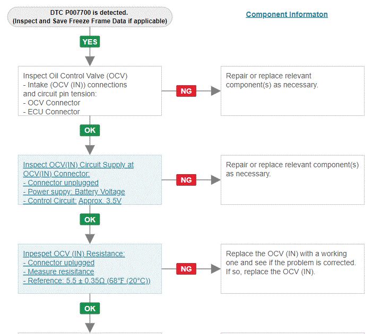Select the DTC P007700 is detected box
The width and height of the screenshot is (382, 334).
point(90,17)
